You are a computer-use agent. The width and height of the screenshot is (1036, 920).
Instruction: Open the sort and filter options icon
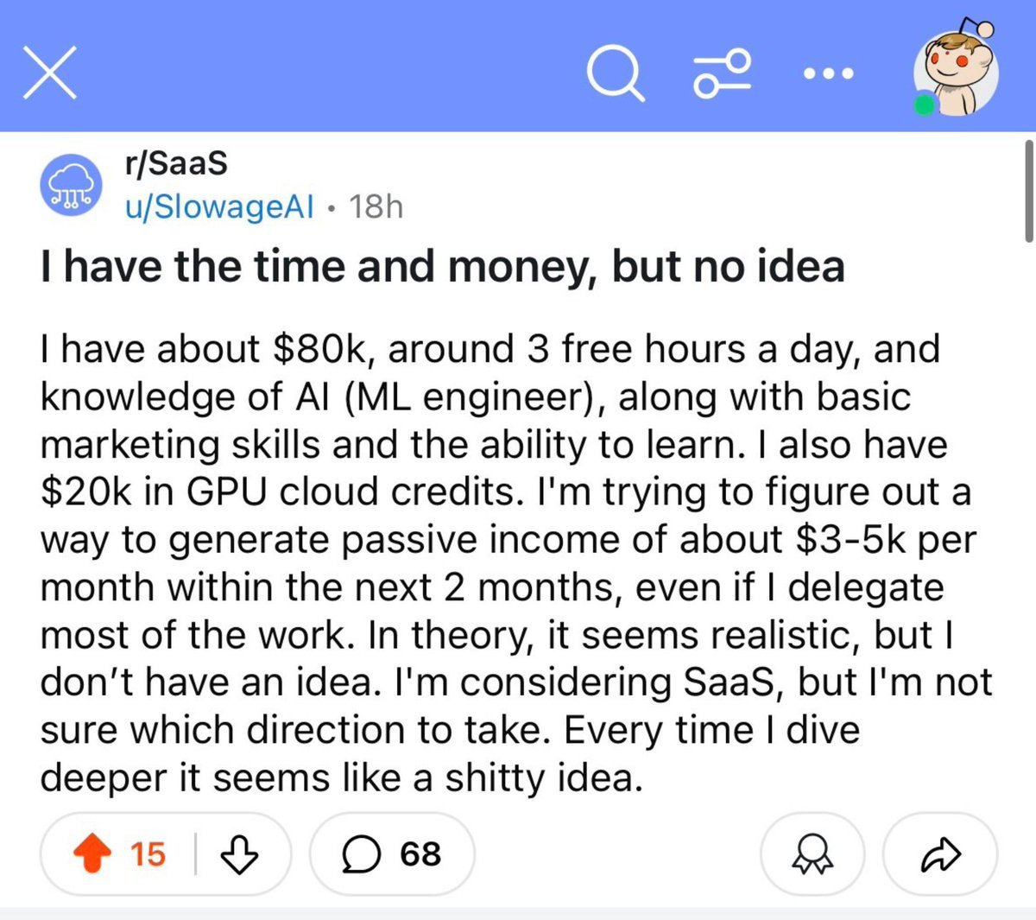(722, 73)
